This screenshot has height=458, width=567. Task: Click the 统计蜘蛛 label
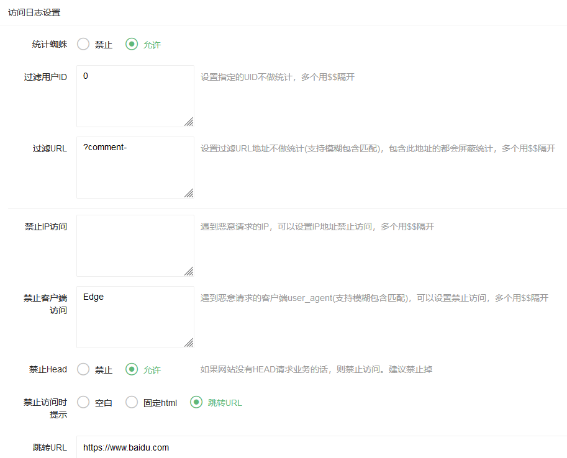tap(50, 45)
